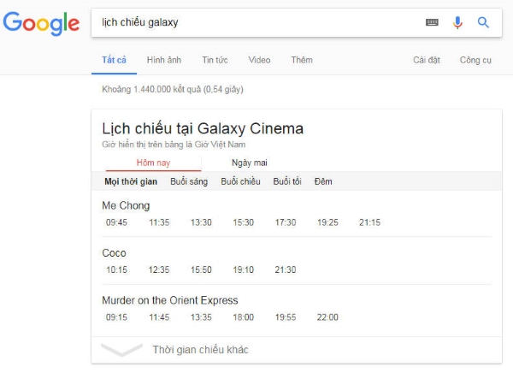Open Công cụ search tools
Viewport: 513px width, 373px height.
coord(475,60)
